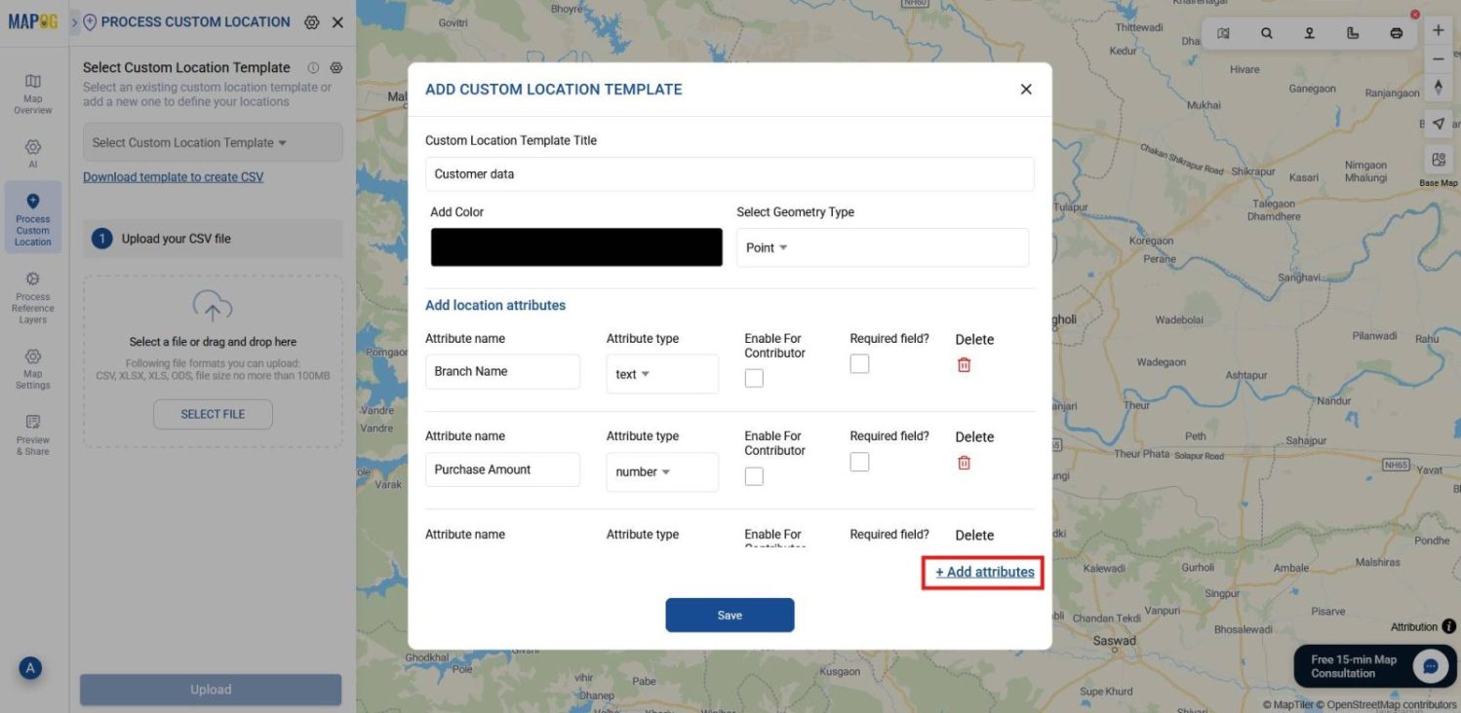Save the custom location template

tap(730, 615)
